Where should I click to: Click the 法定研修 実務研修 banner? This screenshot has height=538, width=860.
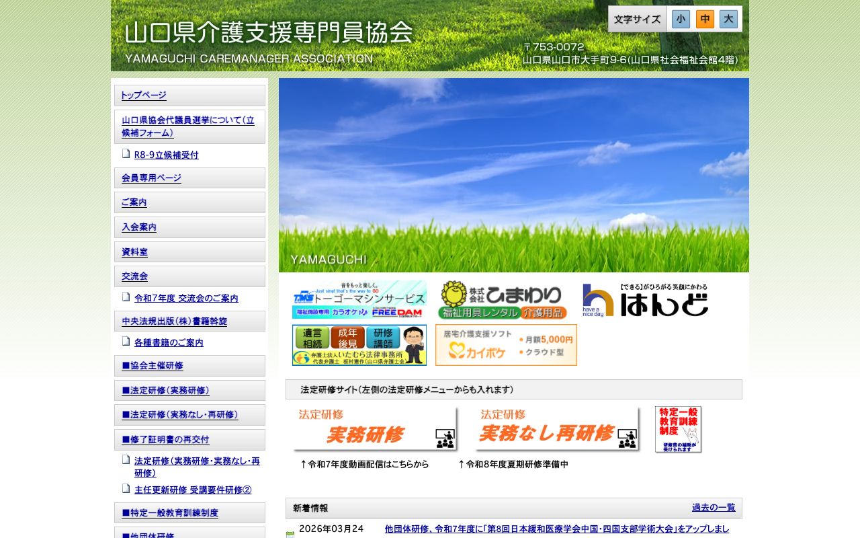click(x=375, y=429)
